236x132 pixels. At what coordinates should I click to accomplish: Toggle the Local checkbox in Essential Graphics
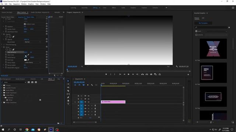tap(196, 31)
